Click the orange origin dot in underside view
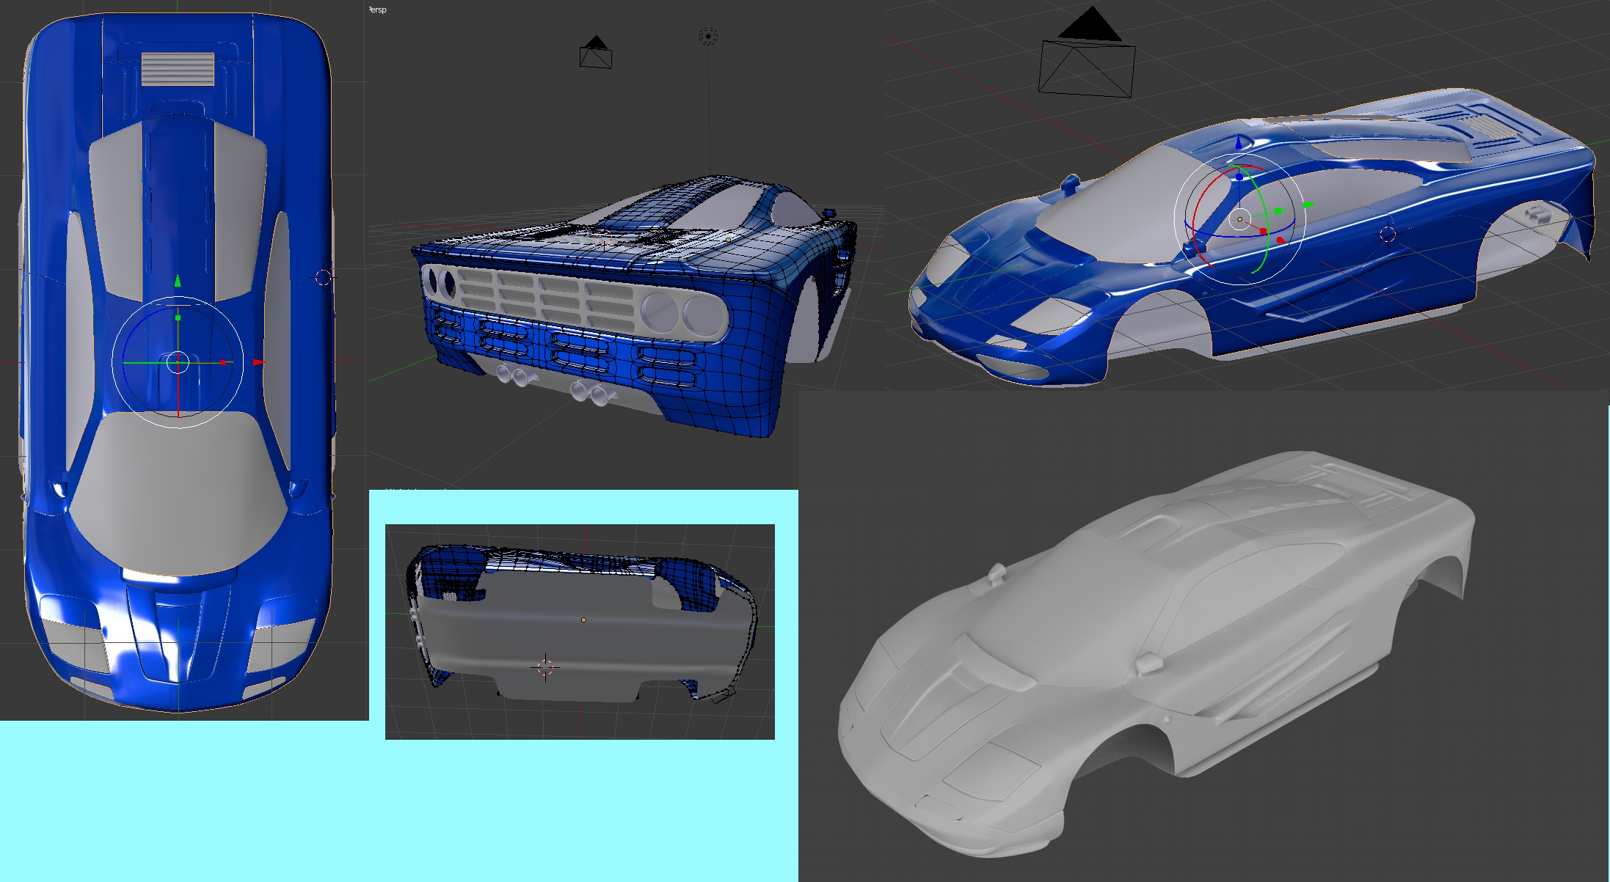 [583, 620]
